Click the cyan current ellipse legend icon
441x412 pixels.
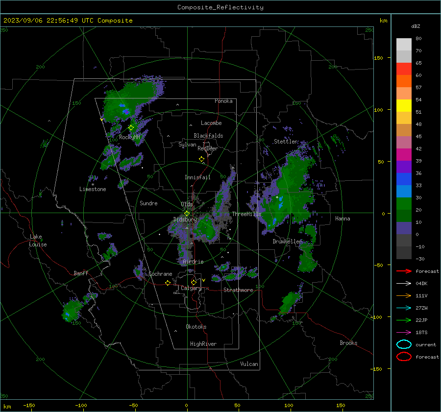(x=404, y=344)
